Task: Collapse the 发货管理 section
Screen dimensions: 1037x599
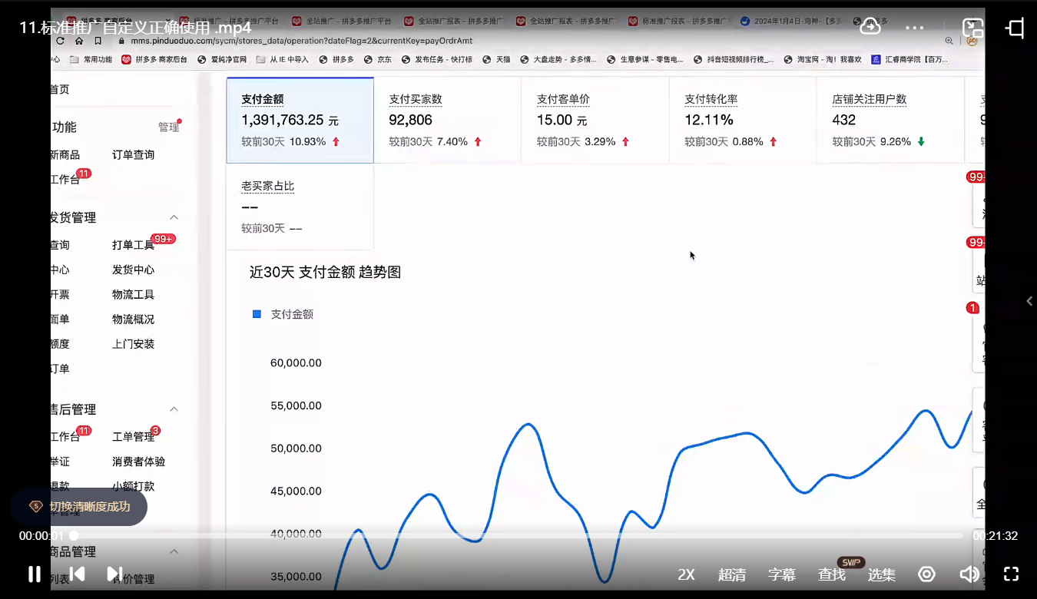Action: (x=174, y=217)
